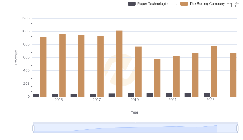Image resolution: width=243 pixels, height=140 pixels.
Task: Click the Roper Technologies 2018 bar
Action: [112, 95]
